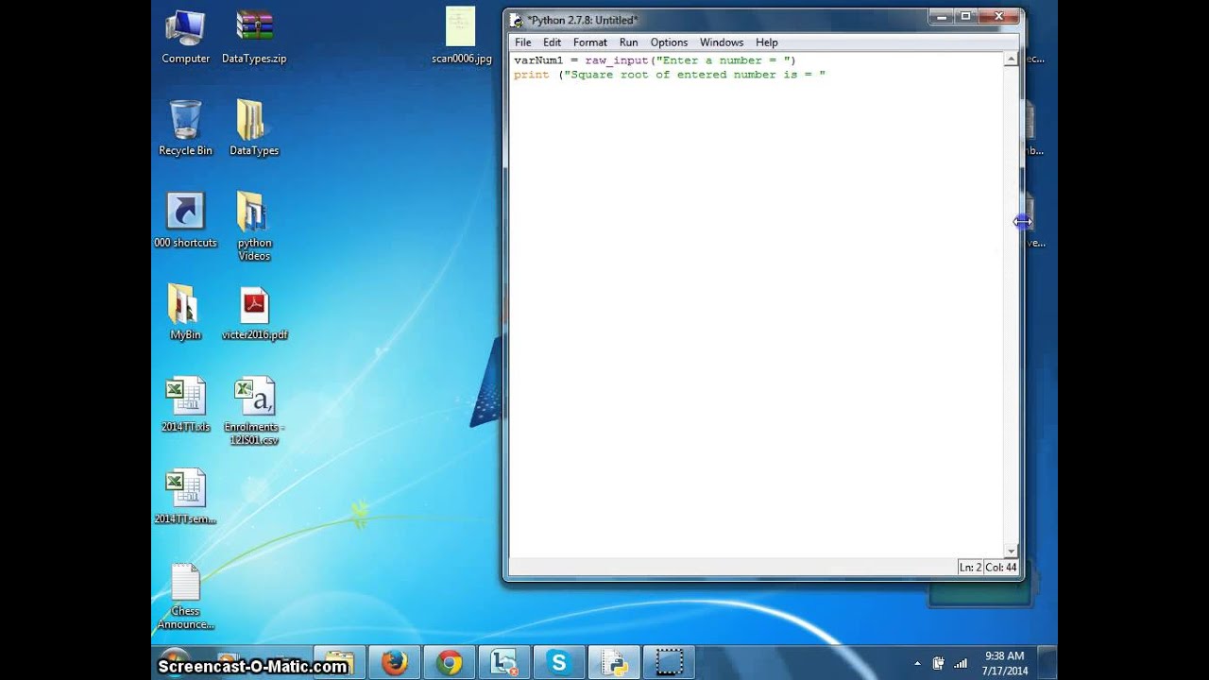Click the power plug tray icon
The image size is (1209, 680).
tap(939, 664)
